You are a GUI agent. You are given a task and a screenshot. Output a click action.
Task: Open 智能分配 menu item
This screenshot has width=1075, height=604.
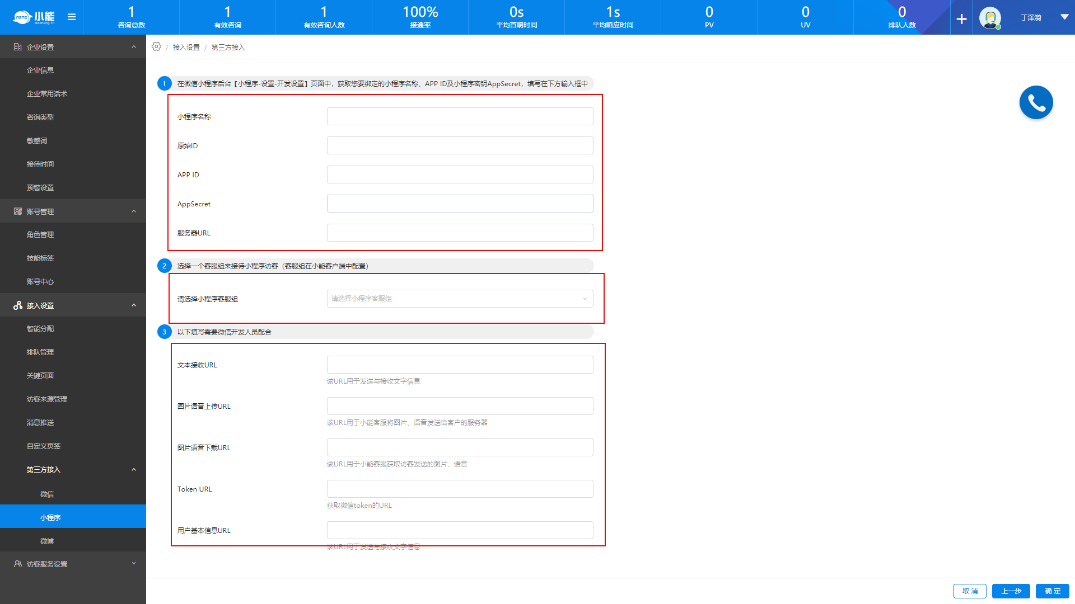[x=40, y=329]
